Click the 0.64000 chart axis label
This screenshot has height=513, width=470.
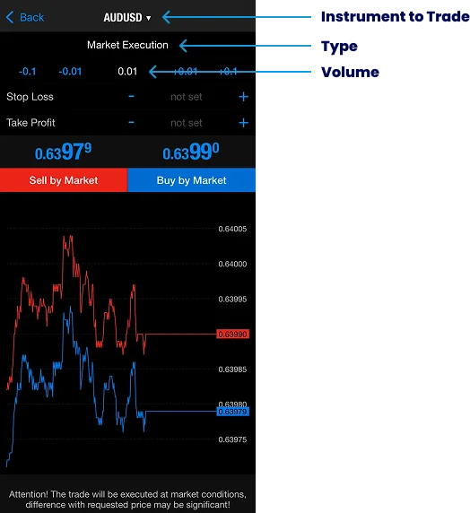[x=232, y=264]
